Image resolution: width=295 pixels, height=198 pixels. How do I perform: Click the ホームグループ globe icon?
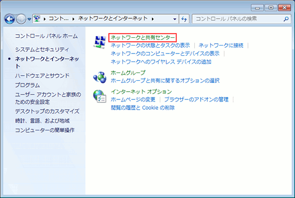(x=99, y=77)
